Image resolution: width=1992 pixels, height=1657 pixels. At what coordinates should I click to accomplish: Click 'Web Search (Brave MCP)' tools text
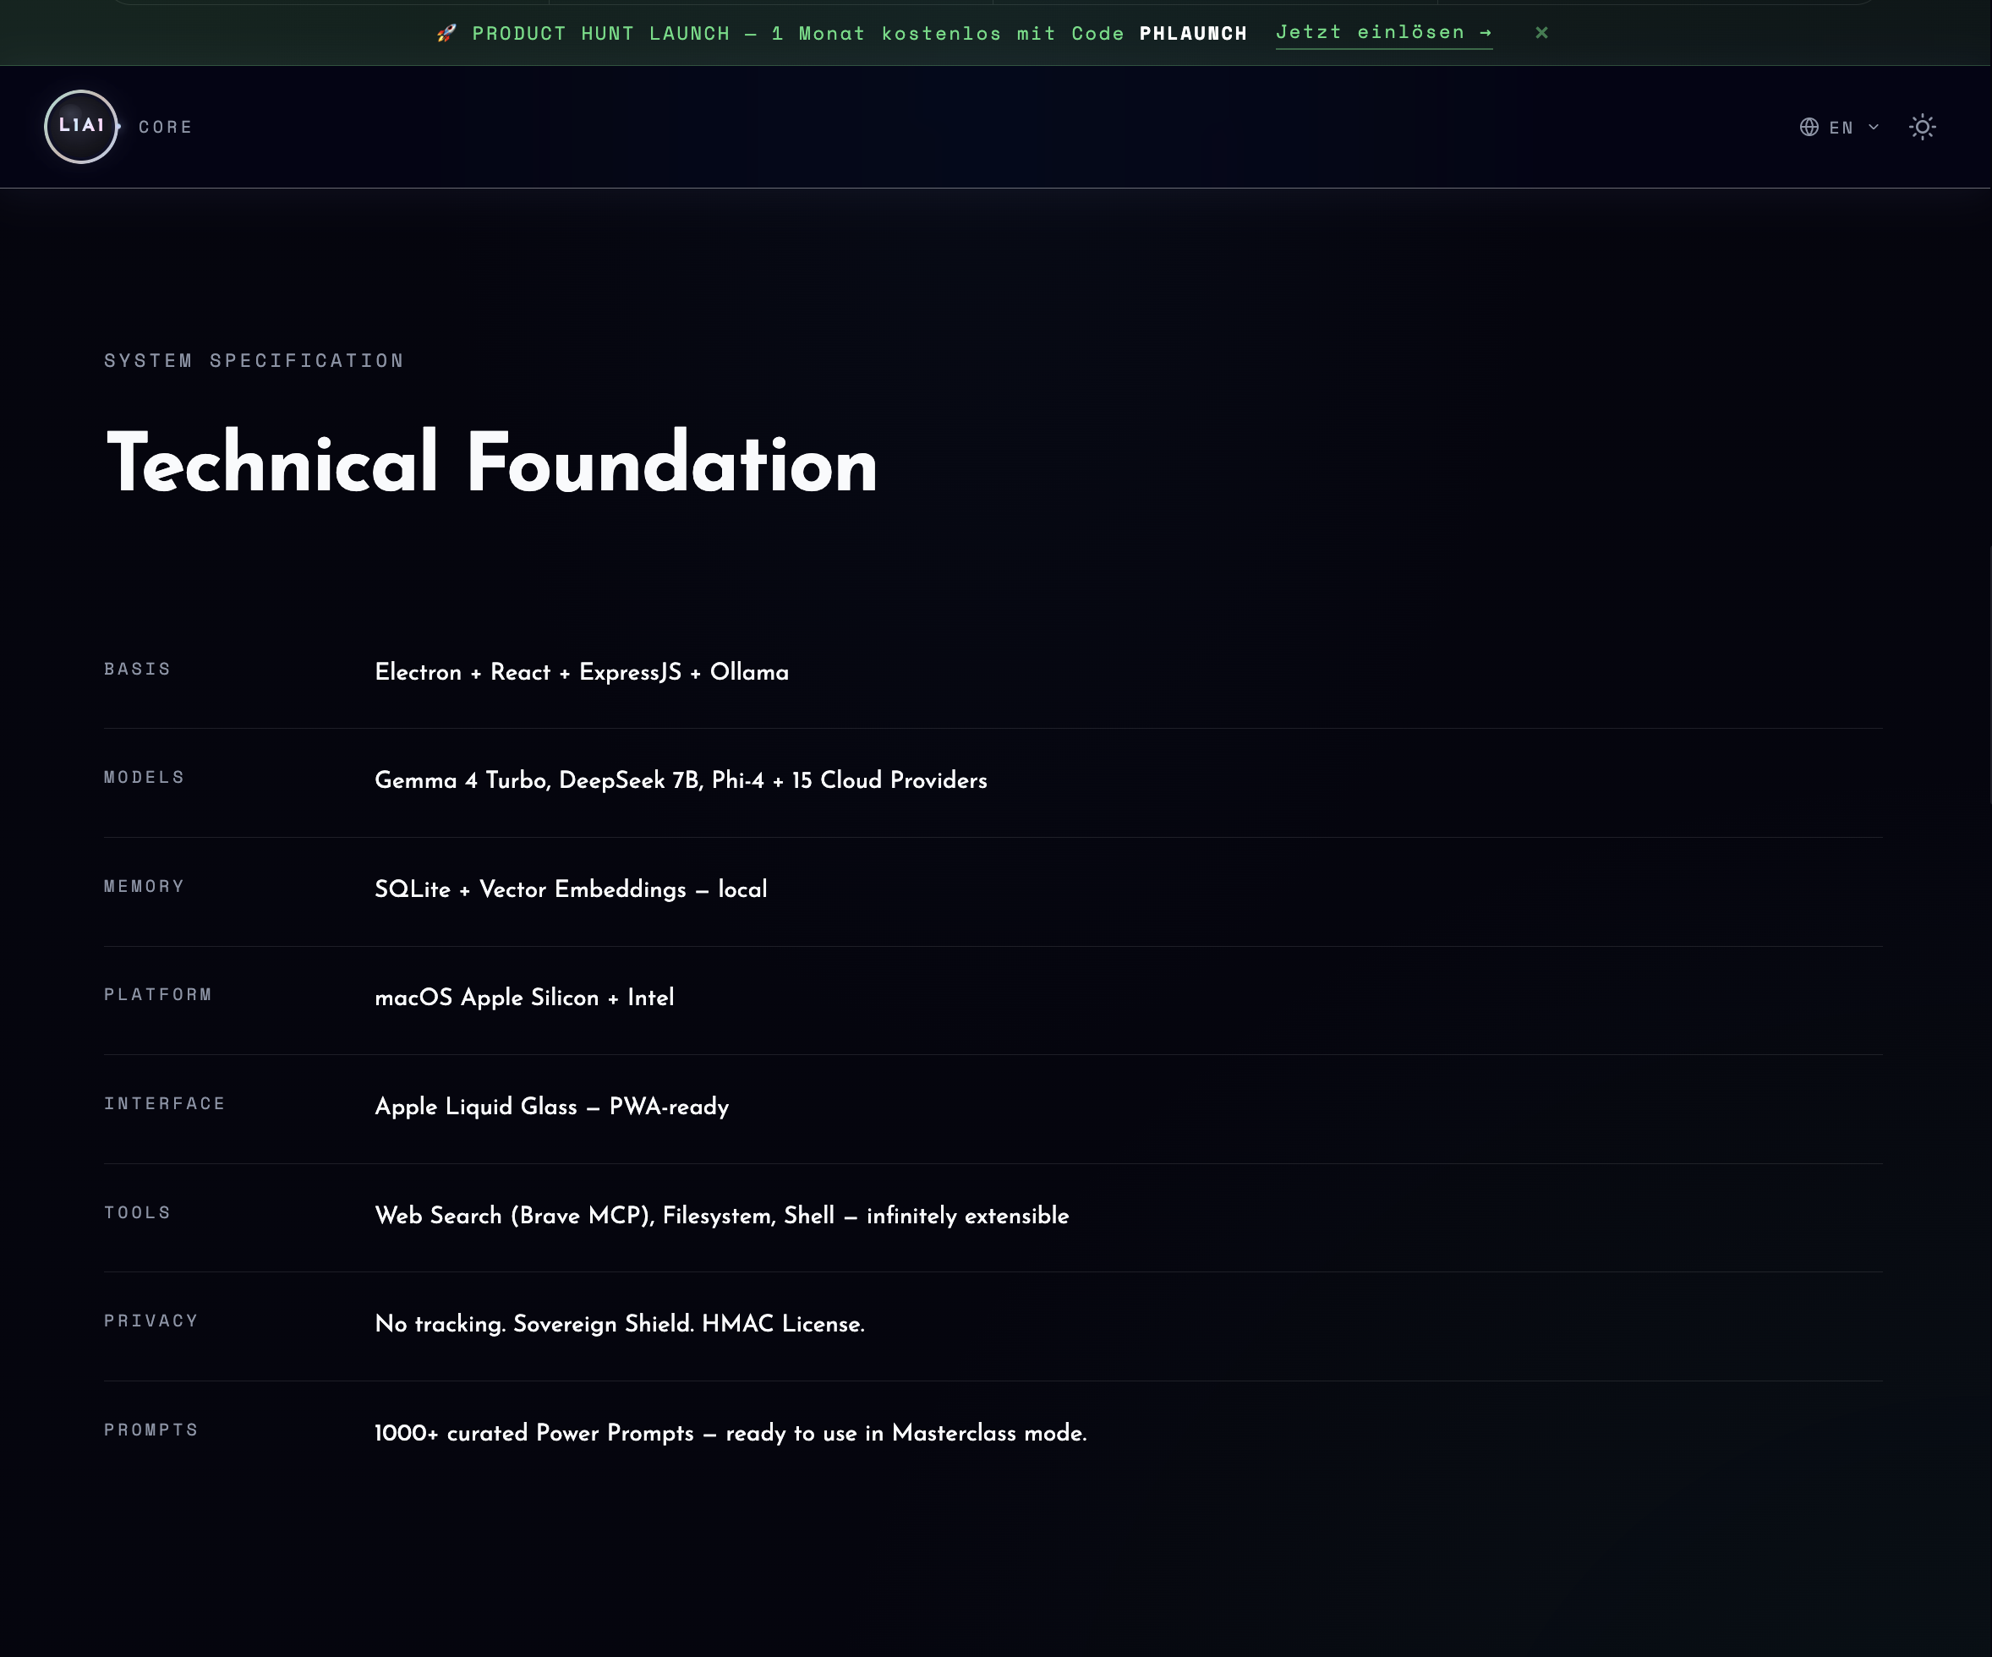(514, 1215)
